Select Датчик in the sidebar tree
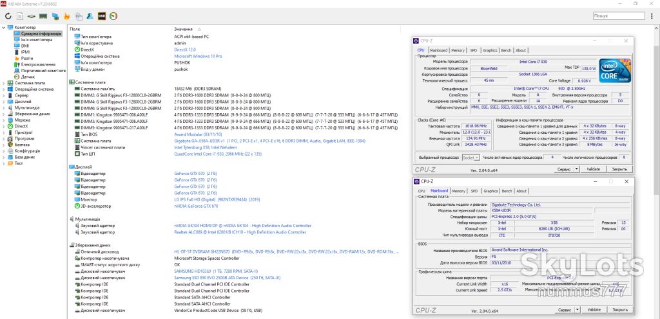This screenshot has width=660, height=319. click(28, 77)
